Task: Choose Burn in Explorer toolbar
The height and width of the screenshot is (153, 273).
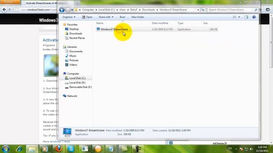Action: coord(122,17)
